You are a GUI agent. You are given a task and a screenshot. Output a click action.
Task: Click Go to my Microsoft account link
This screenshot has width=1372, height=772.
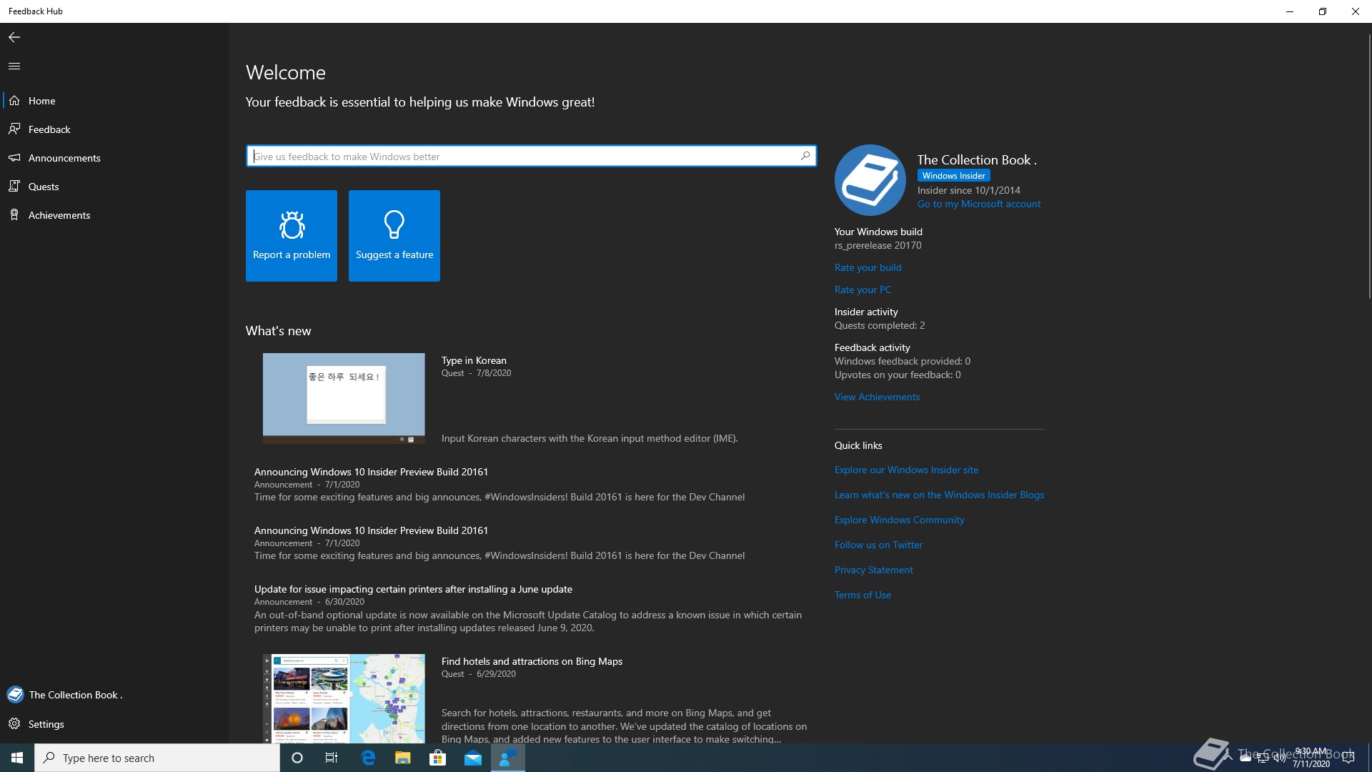(979, 204)
